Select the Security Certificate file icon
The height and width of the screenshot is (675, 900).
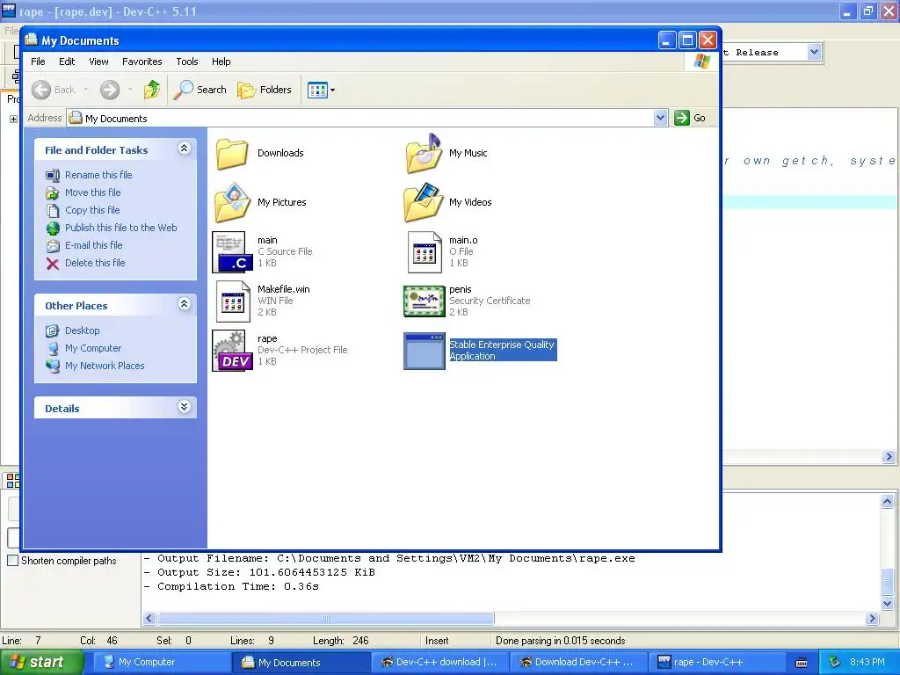tap(424, 301)
